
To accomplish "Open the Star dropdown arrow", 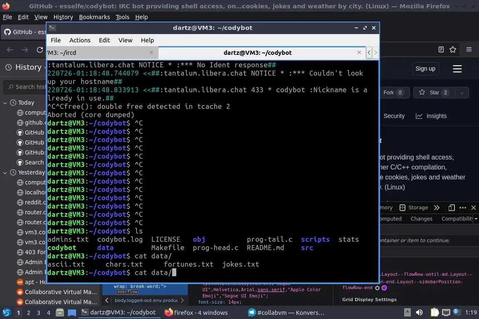I will (x=462, y=93).
